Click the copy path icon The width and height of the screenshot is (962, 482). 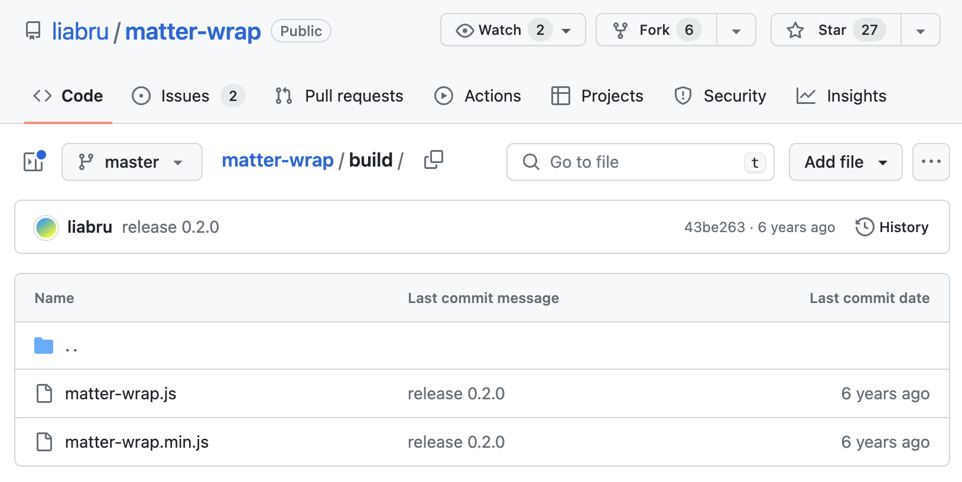click(434, 160)
